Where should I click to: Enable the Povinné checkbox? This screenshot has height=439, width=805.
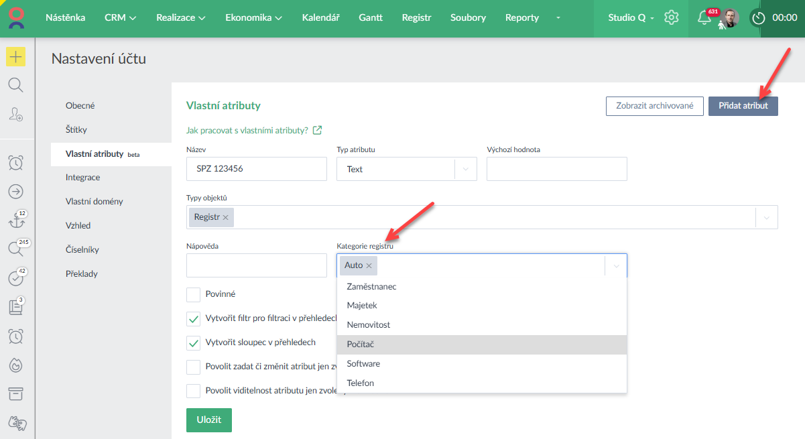pos(194,294)
